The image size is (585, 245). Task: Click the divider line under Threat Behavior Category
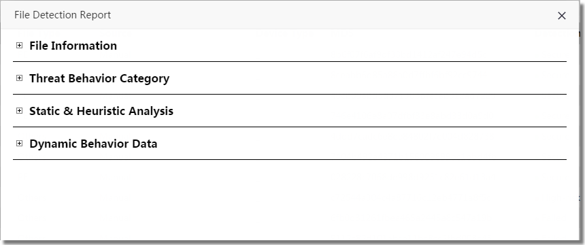[x=290, y=94]
